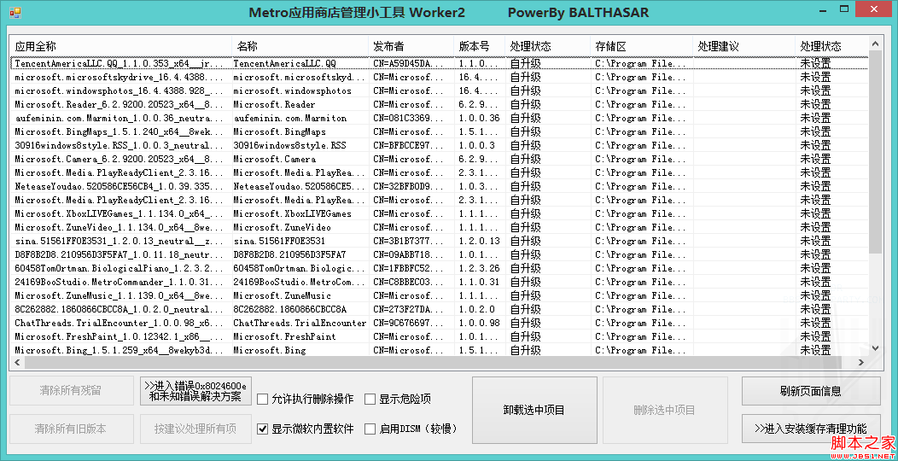The height and width of the screenshot is (461, 898).
Task: Click version cell 1.2.0.13
Action: pyautogui.click(x=479, y=241)
